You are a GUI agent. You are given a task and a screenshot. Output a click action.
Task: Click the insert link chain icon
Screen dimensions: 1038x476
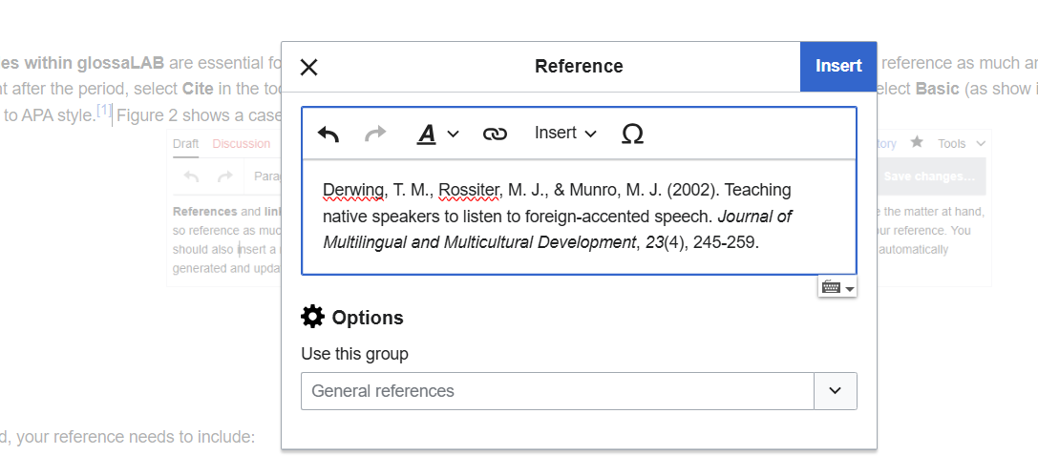pyautogui.click(x=495, y=134)
